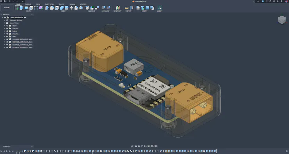The height and width of the screenshot is (154, 289).
Task: Open timeline settings gear icon
Action: tap(287, 151)
